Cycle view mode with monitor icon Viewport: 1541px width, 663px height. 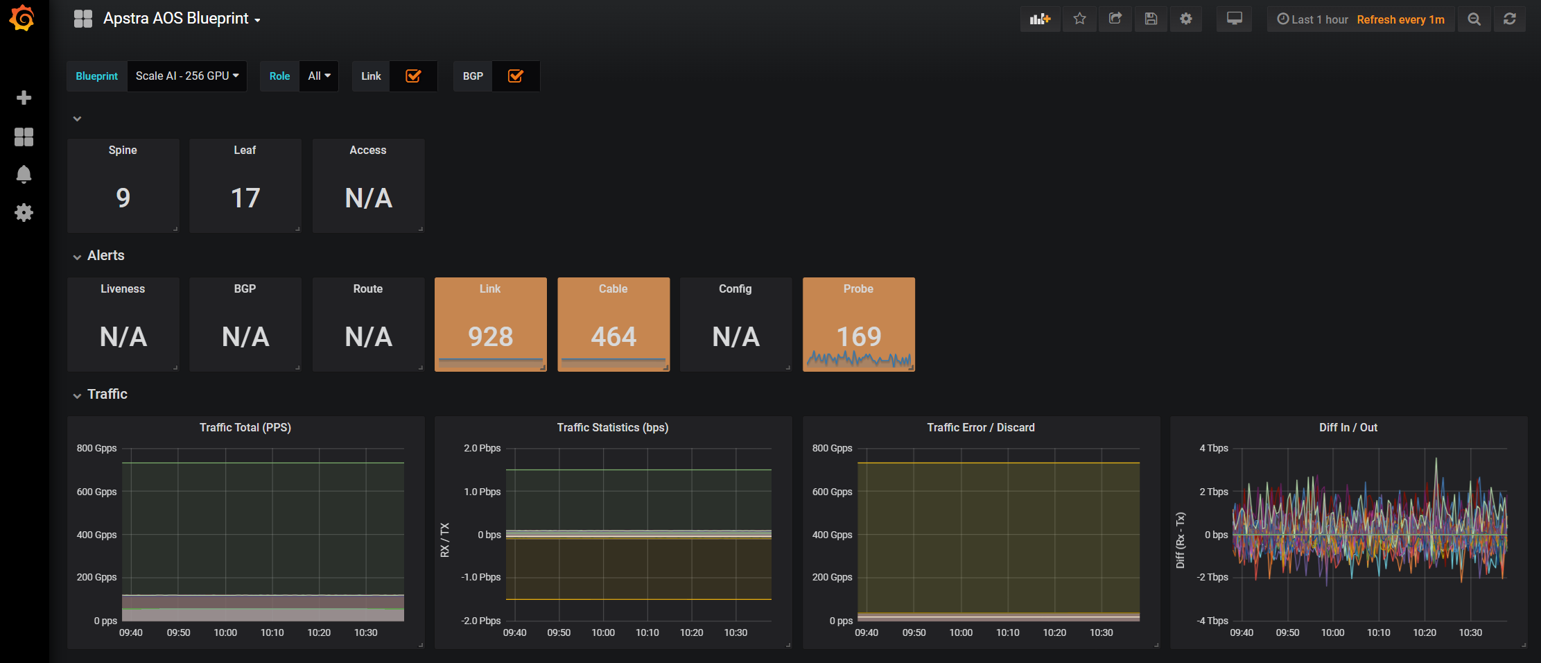[1234, 19]
